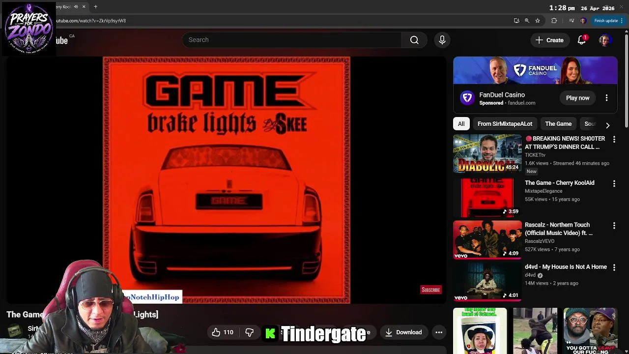
Task: Close the Cherry KoolAid browser tab
Action: click(84, 7)
